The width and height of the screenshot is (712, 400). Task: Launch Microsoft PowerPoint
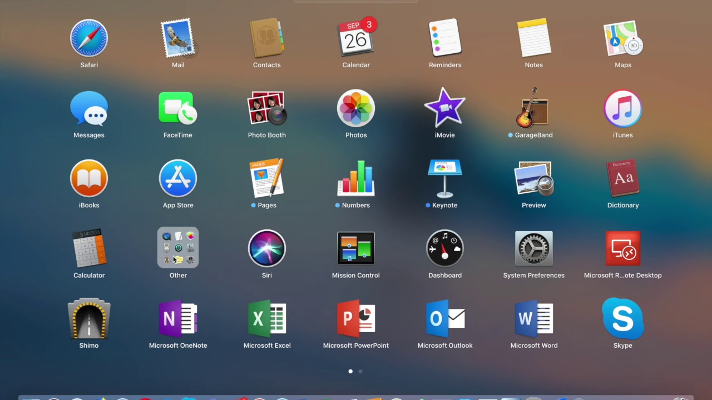click(356, 318)
